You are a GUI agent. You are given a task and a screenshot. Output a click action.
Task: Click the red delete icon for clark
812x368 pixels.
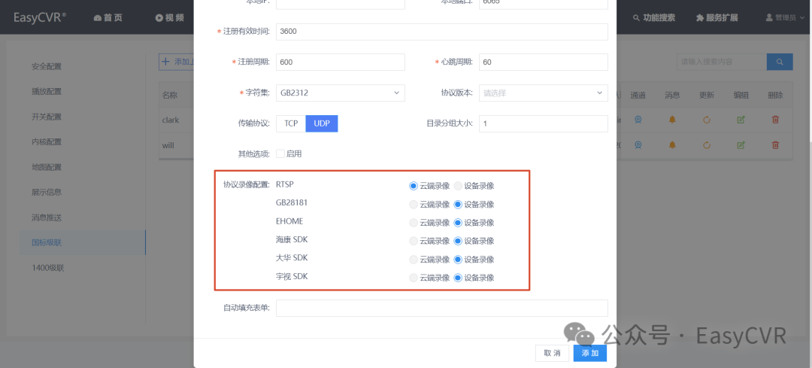click(775, 120)
